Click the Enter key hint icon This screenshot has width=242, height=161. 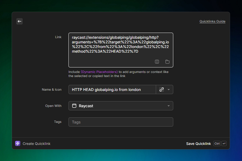(224, 144)
